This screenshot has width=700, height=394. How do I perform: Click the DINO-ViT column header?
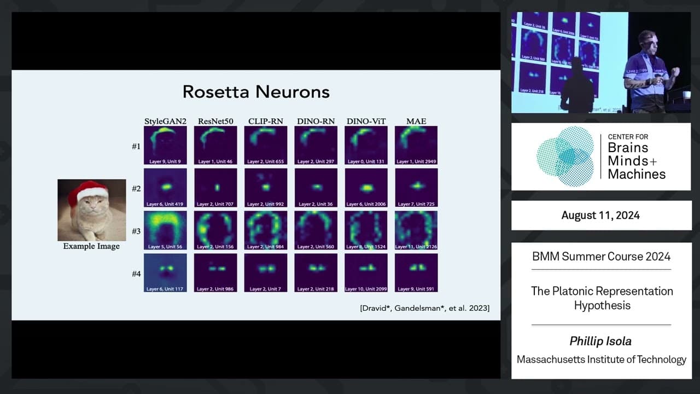[x=365, y=121]
